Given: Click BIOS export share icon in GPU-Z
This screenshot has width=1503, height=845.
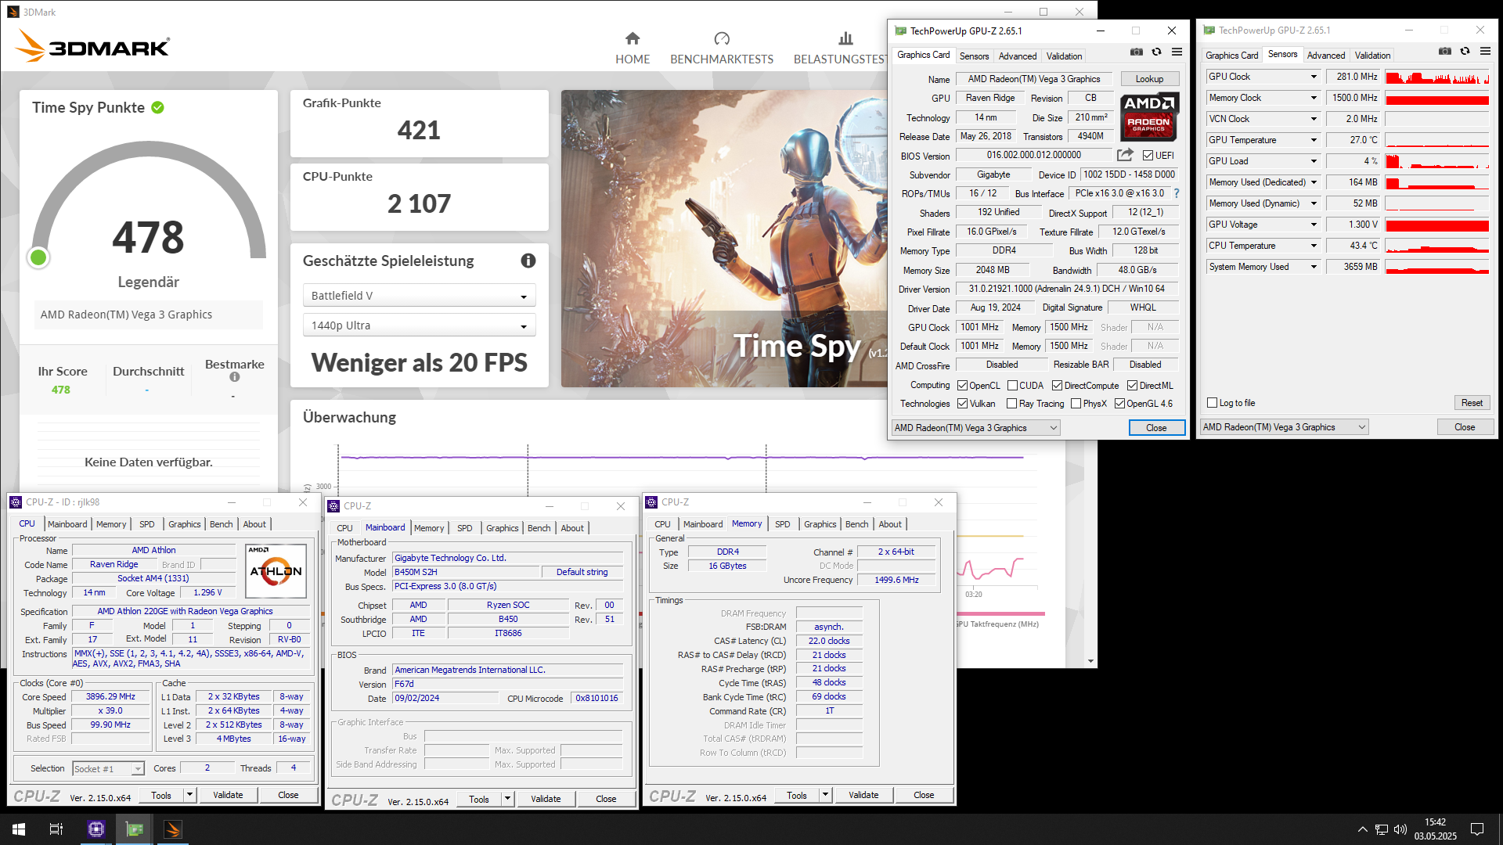Looking at the screenshot, I should (1125, 155).
